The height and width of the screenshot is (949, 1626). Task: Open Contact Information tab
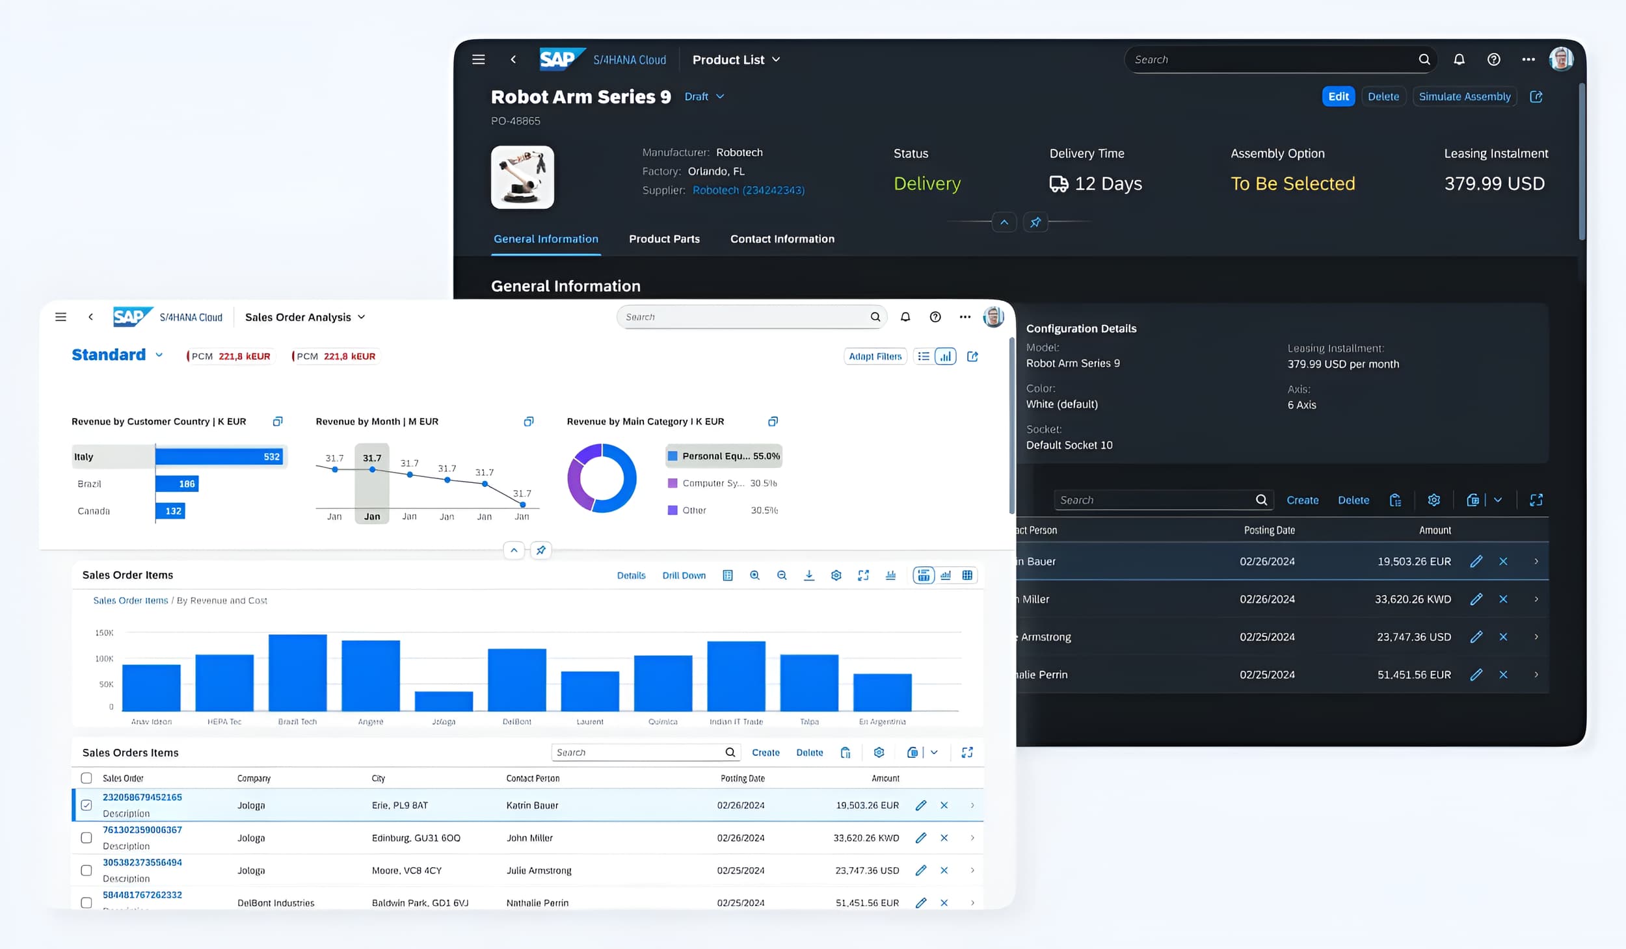click(782, 239)
